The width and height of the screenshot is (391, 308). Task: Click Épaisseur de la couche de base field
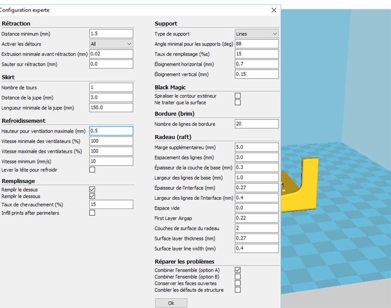click(256, 167)
